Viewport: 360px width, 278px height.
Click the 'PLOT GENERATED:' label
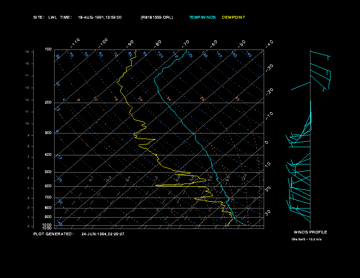pyautogui.click(x=54, y=234)
